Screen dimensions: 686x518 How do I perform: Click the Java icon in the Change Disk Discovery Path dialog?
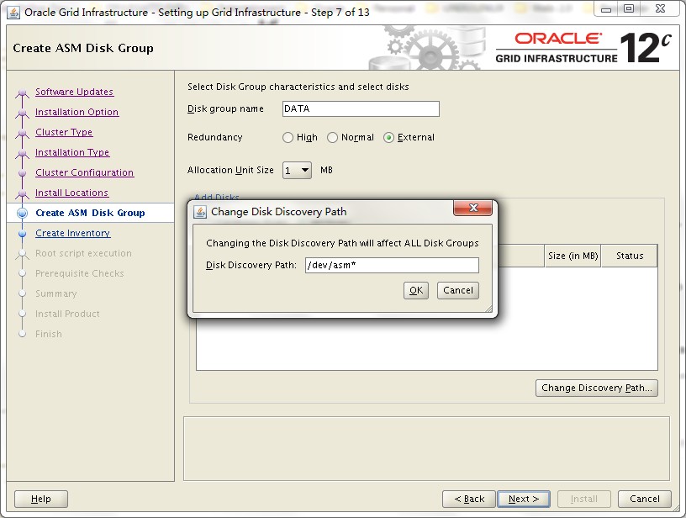coord(200,212)
